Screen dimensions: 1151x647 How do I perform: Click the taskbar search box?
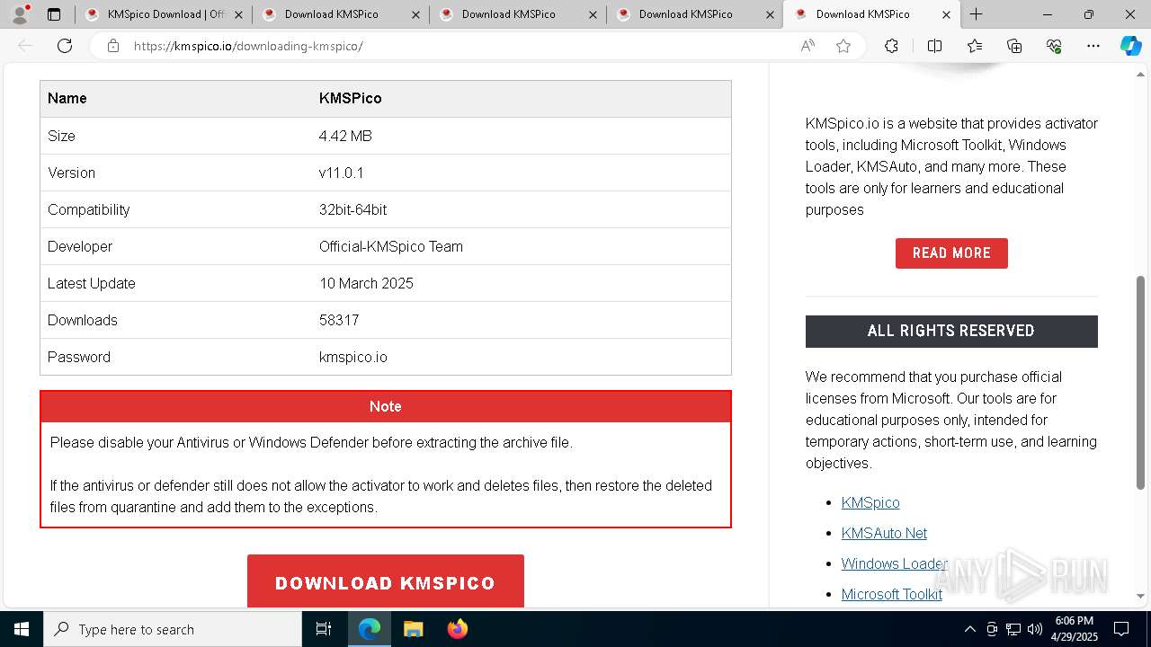click(173, 629)
